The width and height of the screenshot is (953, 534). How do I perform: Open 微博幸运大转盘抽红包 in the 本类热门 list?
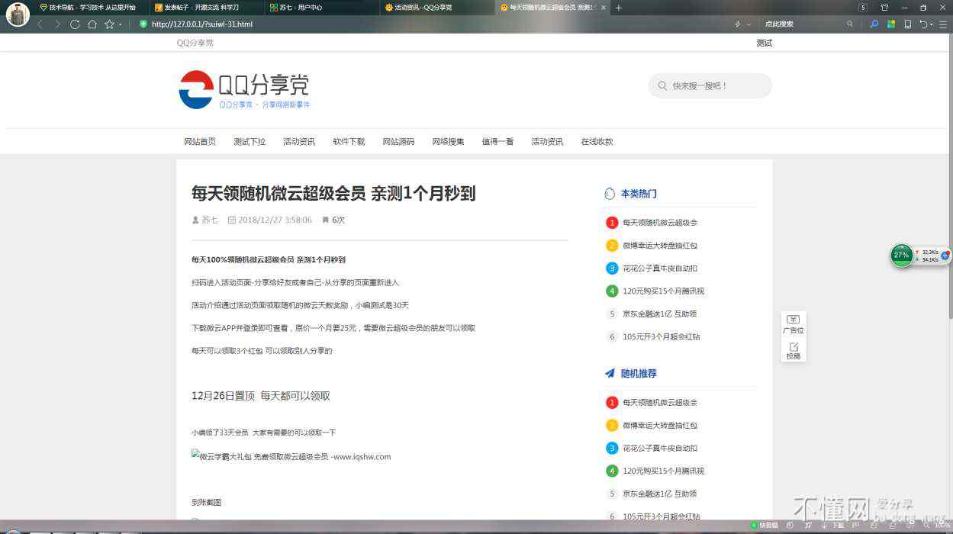click(660, 246)
